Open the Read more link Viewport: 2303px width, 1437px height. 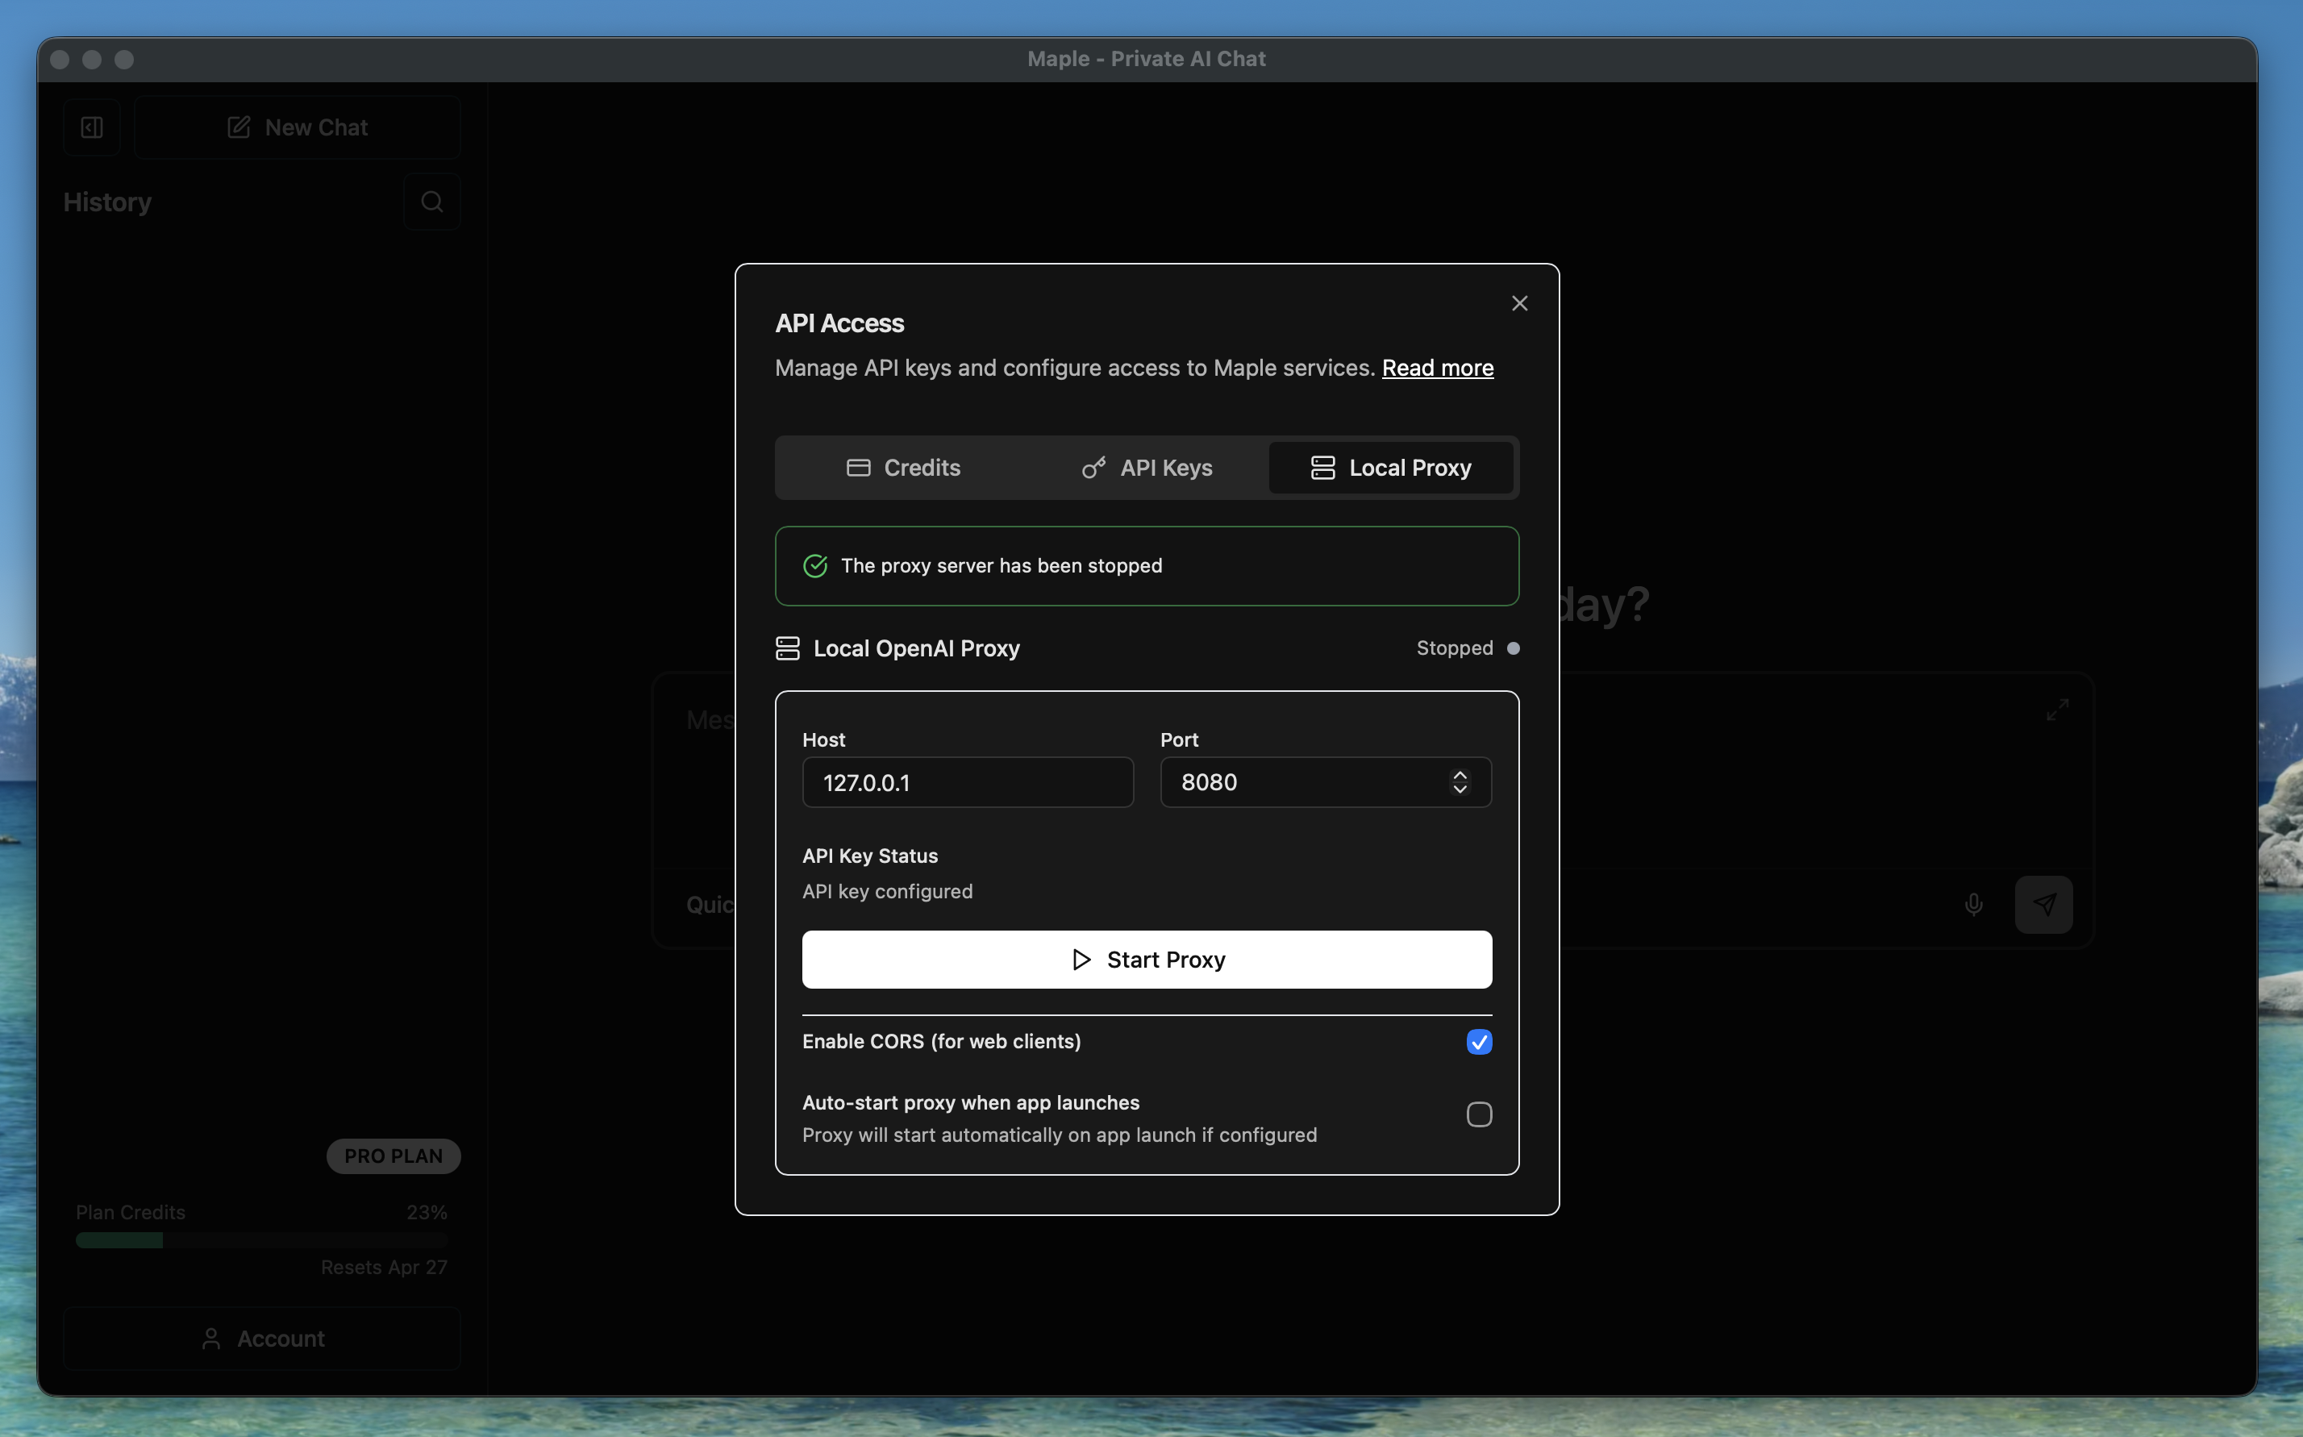click(x=1438, y=368)
